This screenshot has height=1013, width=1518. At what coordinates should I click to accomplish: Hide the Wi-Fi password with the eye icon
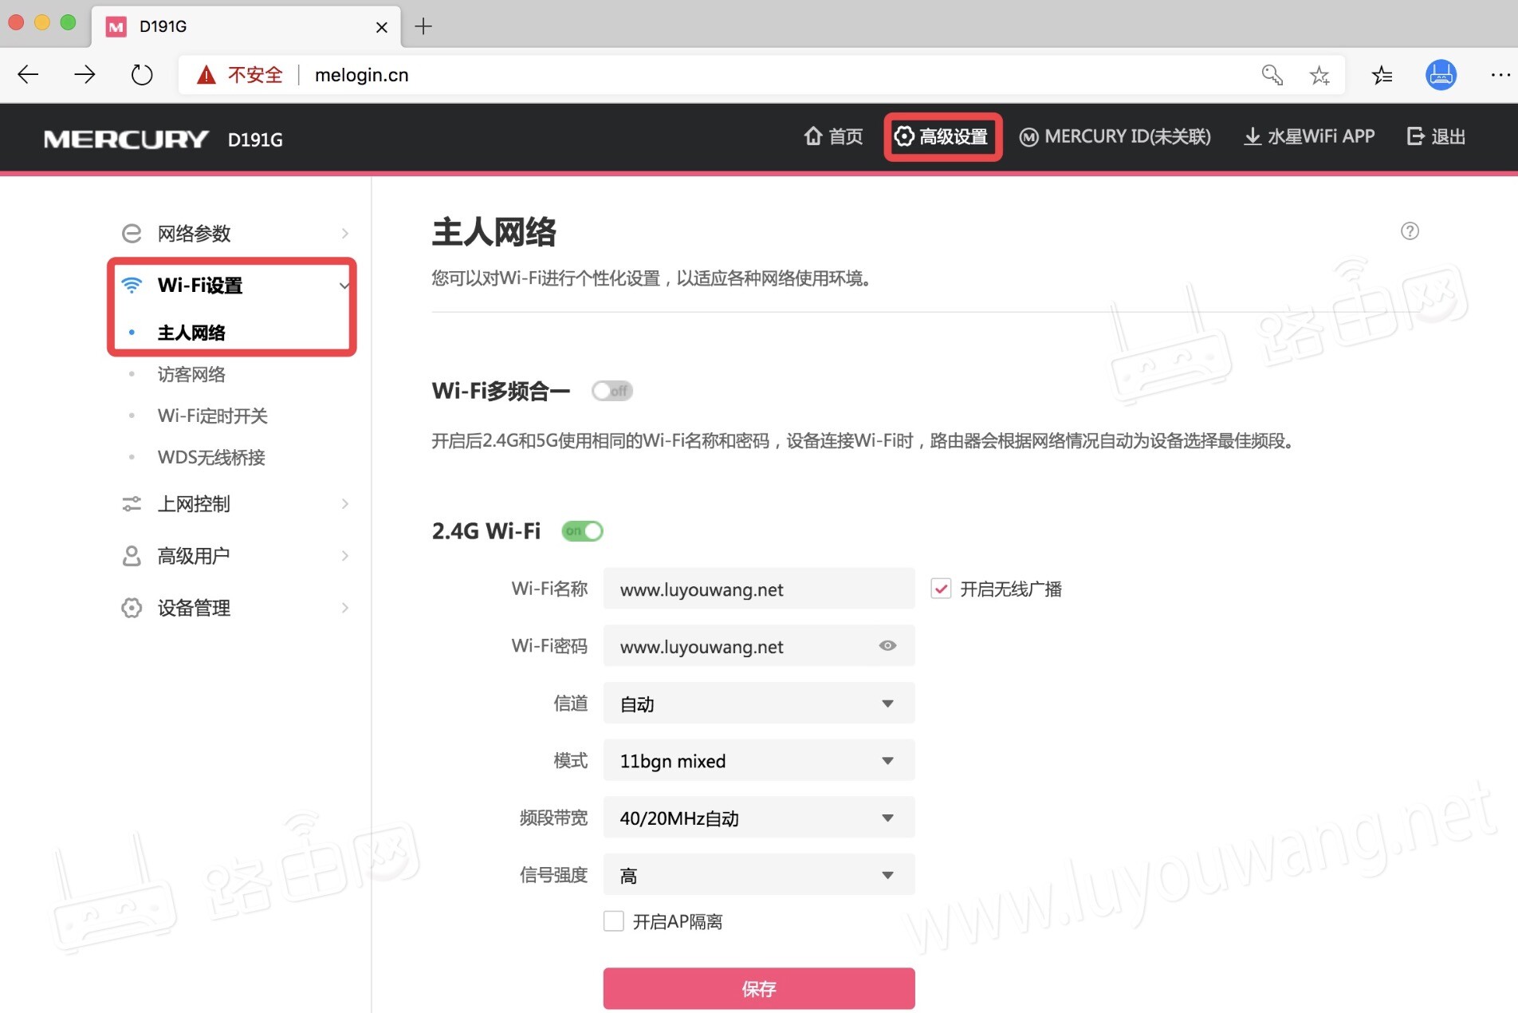click(887, 646)
